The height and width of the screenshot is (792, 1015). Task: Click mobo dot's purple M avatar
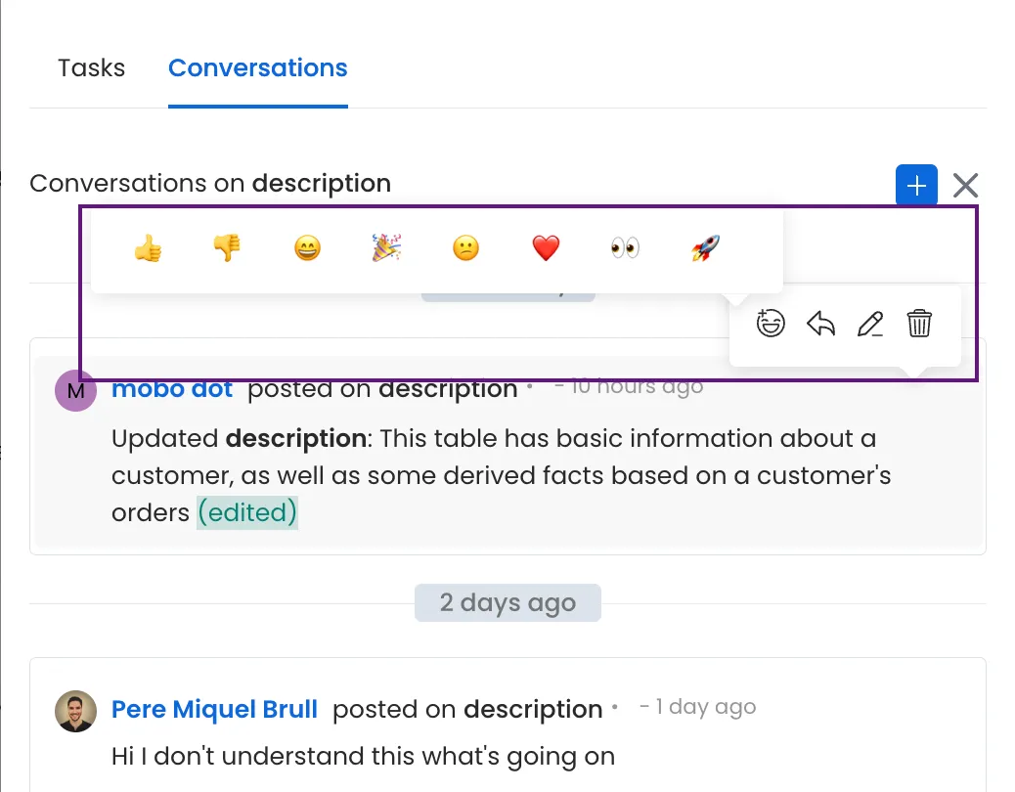coord(75,391)
